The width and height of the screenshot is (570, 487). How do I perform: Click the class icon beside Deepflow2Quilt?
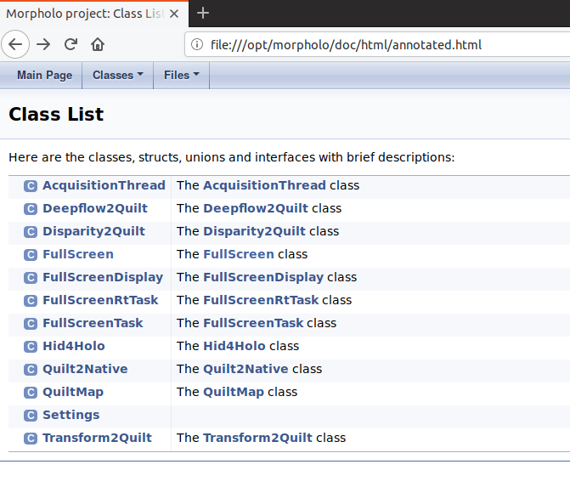[x=31, y=209]
